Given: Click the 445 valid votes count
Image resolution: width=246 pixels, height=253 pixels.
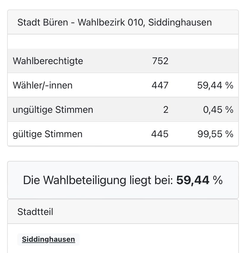Looking at the screenshot, I should [160, 134].
